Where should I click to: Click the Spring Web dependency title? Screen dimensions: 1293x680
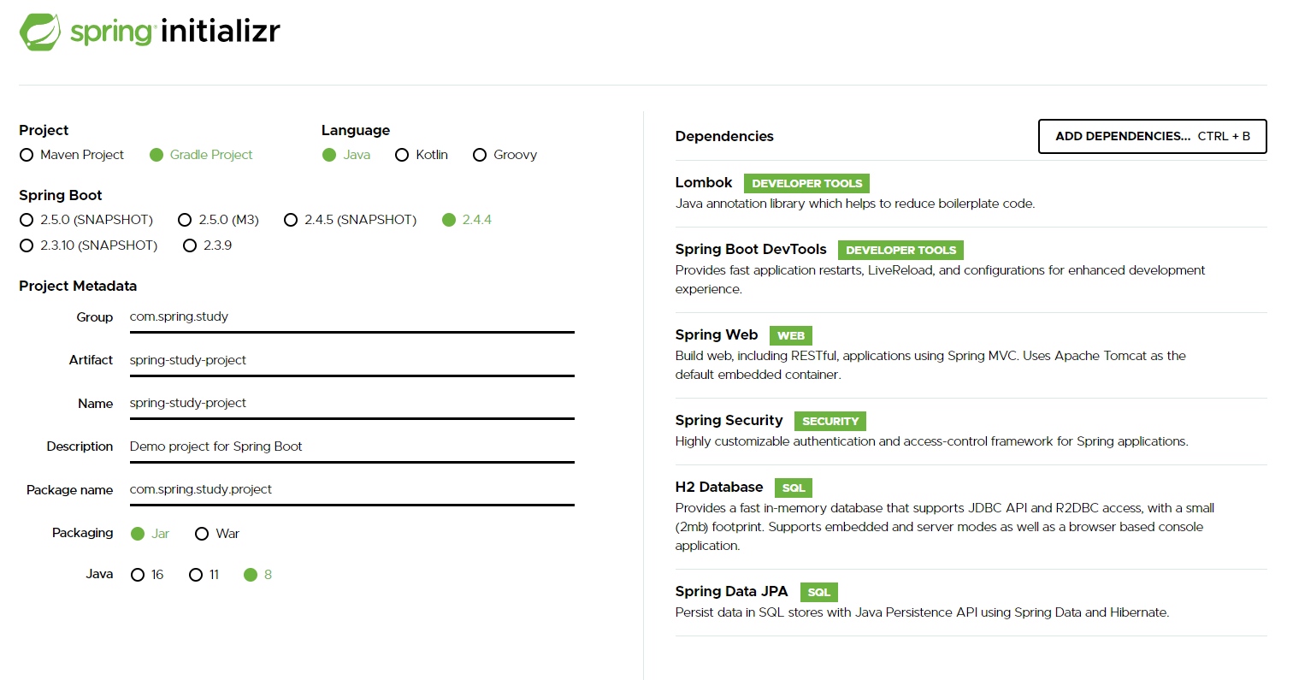(717, 335)
